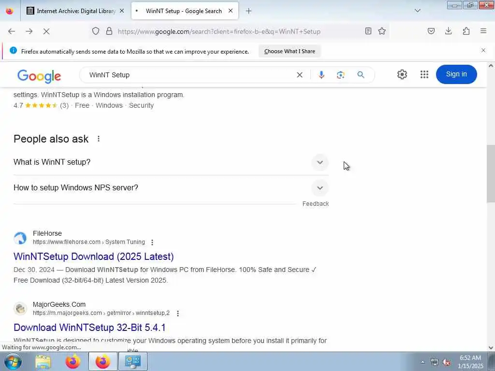Open People also ask options menu
Screen dimensions: 495x371
99,139
